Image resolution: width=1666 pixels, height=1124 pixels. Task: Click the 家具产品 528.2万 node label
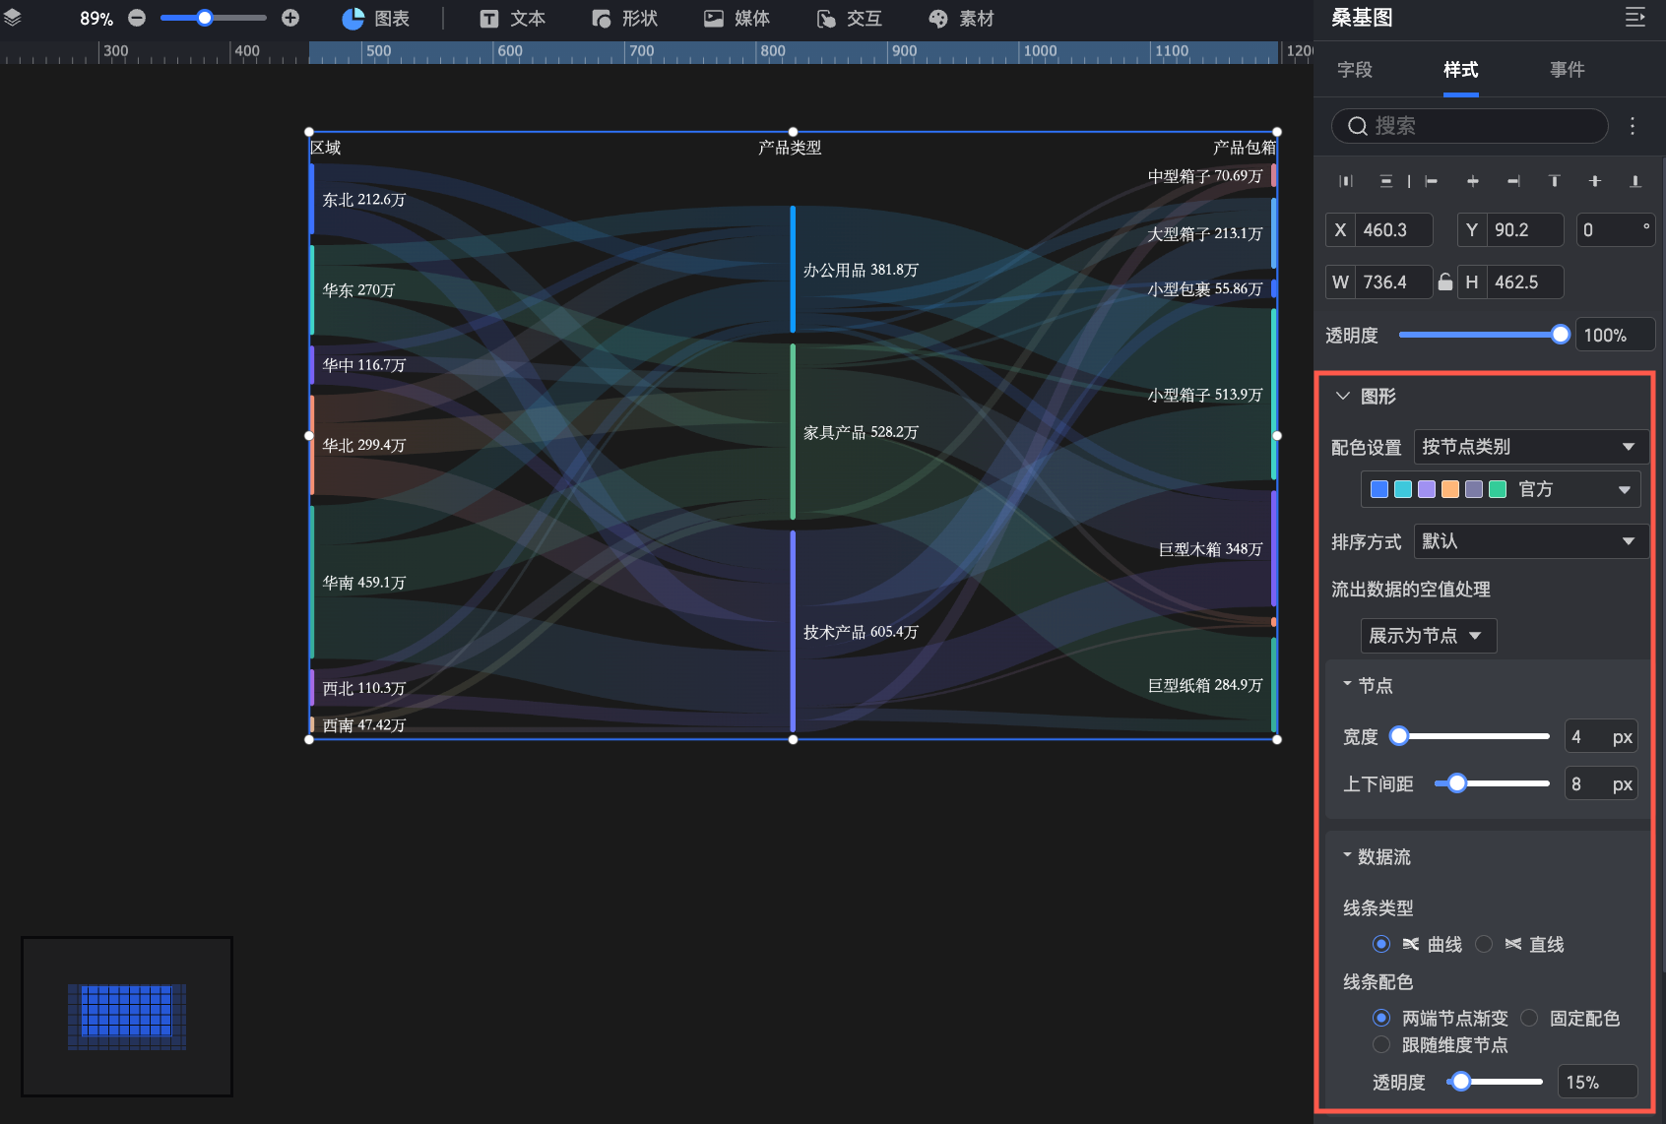[861, 432]
